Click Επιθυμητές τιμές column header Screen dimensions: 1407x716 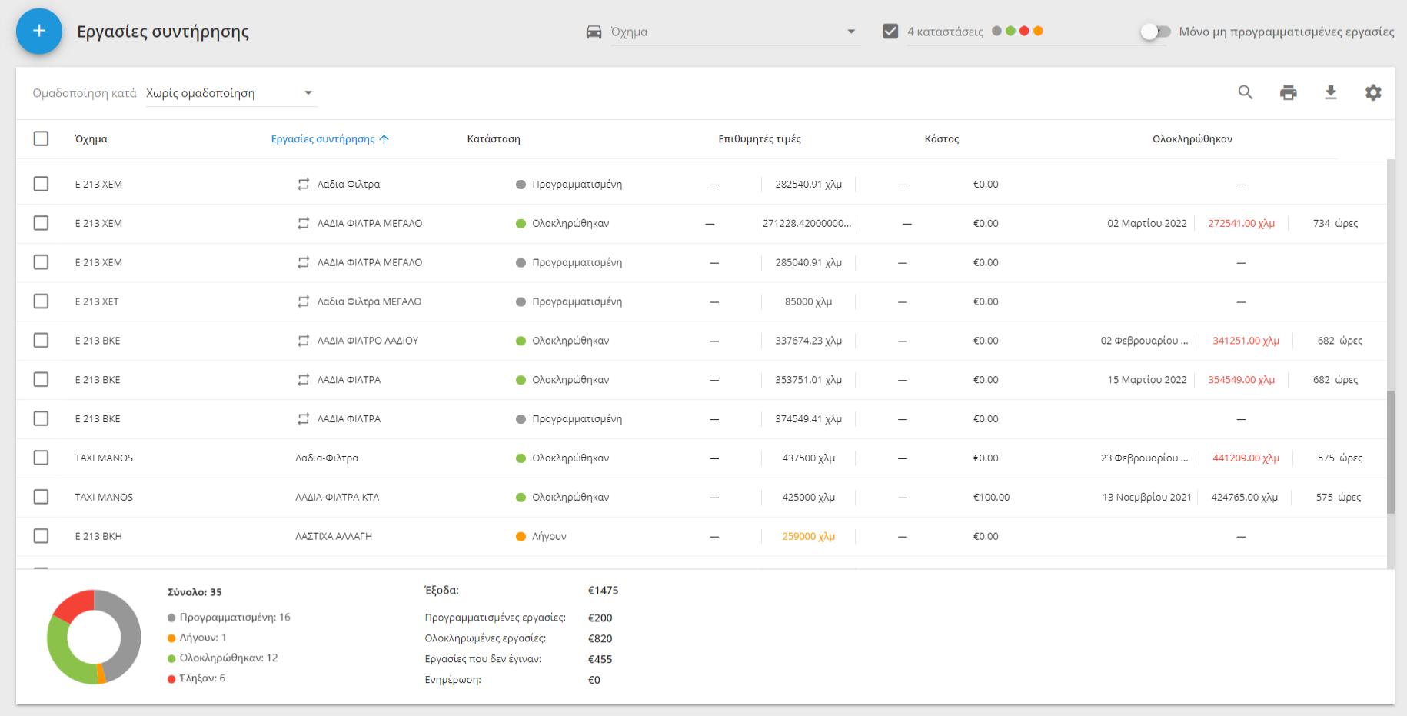(760, 139)
